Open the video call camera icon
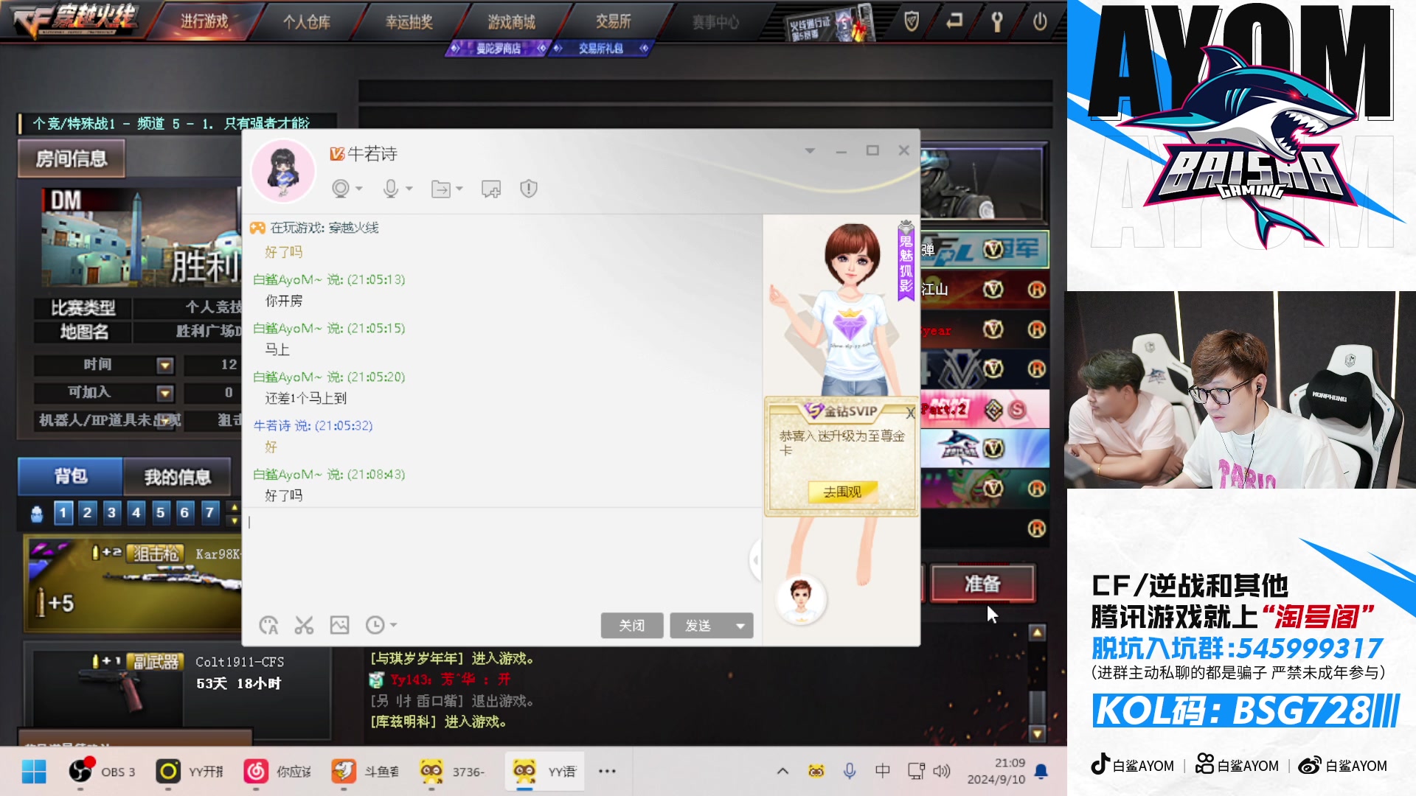Viewport: 1416px width, 796px height. pos(340,189)
